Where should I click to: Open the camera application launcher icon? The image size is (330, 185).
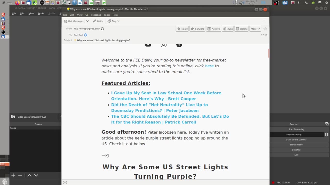69,3
